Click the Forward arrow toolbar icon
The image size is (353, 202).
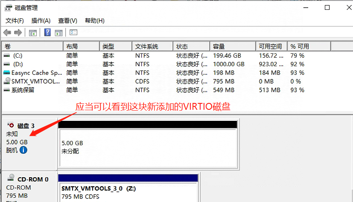click(18, 32)
